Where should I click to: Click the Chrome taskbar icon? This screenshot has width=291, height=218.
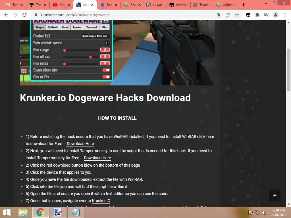[x=40, y=212]
